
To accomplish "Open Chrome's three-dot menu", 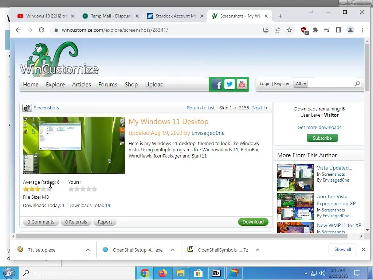I will coord(362,30).
